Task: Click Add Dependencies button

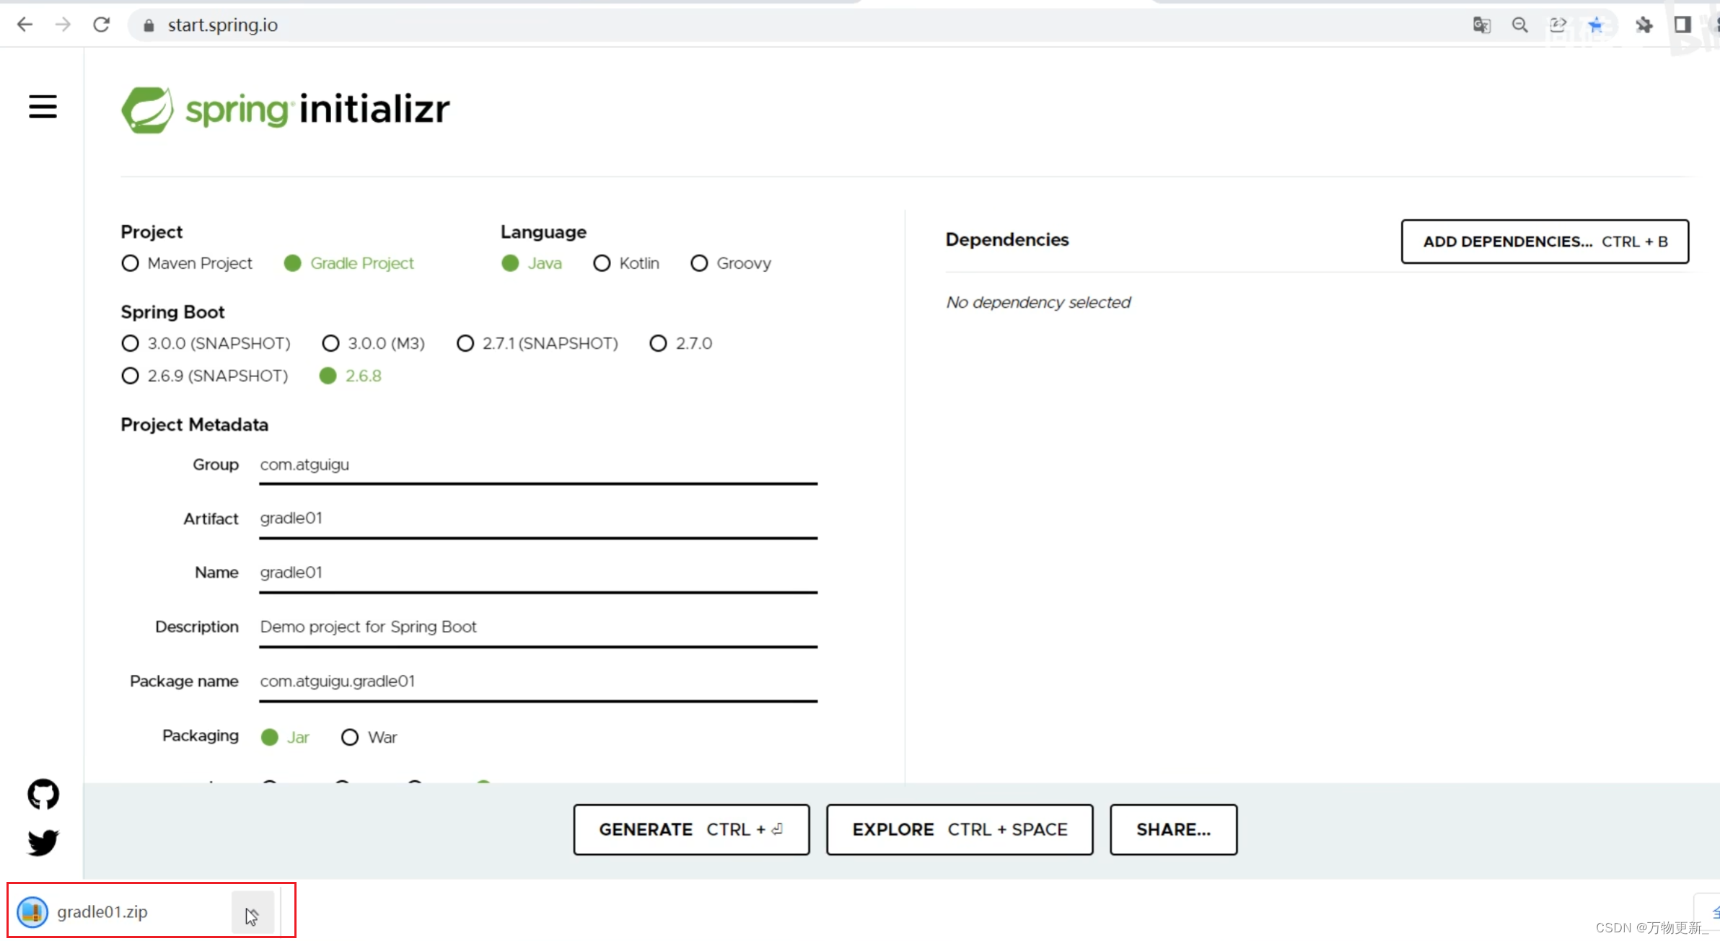Action: point(1545,242)
